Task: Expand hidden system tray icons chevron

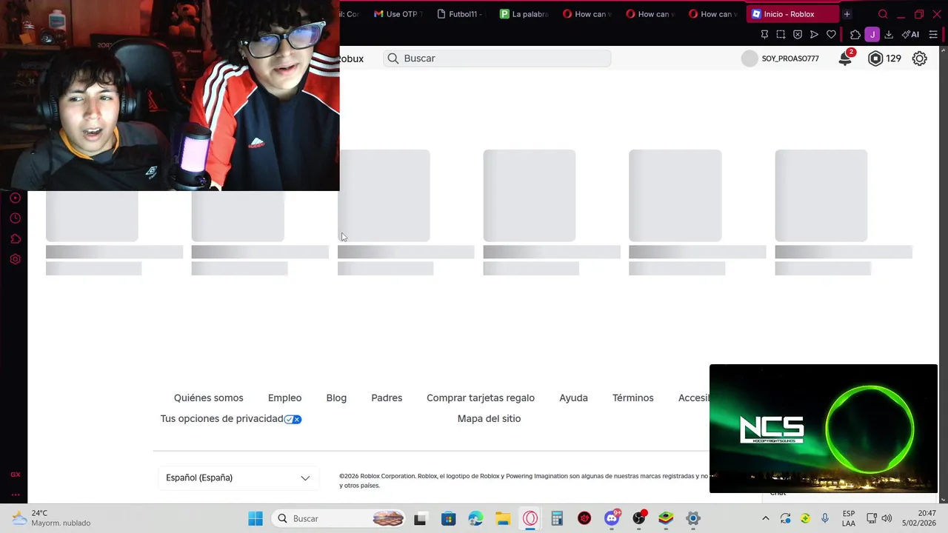Action: [765, 518]
